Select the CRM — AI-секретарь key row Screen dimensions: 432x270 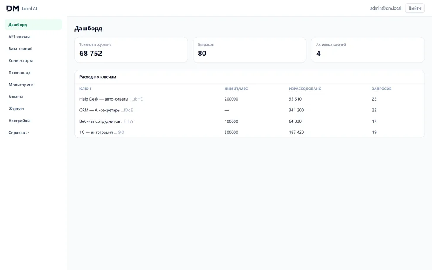click(249, 110)
